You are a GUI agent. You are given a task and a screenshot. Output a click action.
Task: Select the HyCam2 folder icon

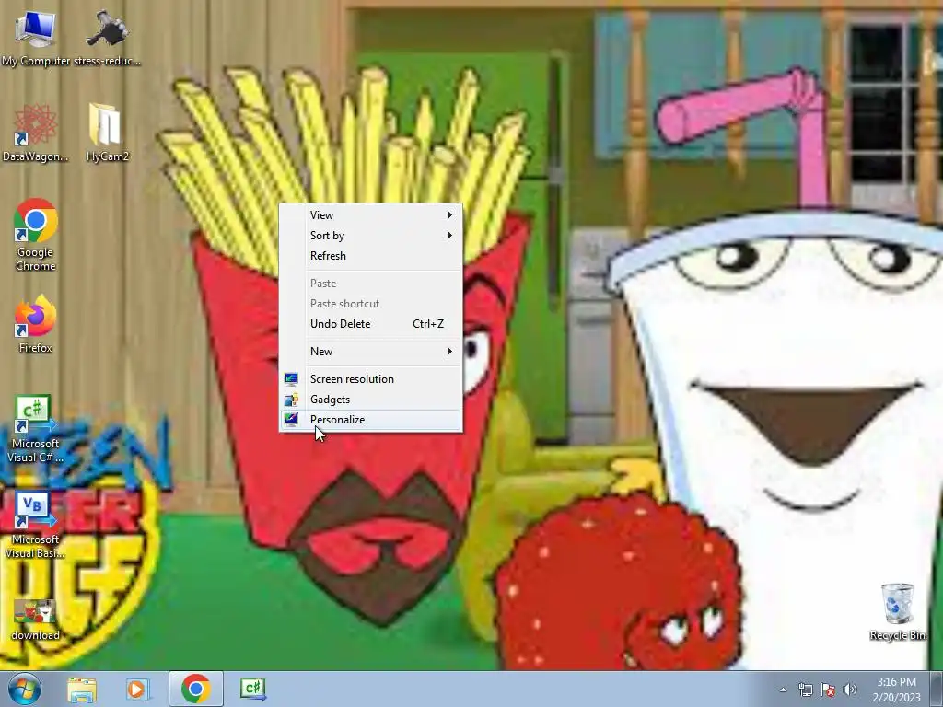[x=107, y=133]
